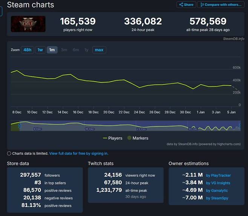
Task: Click data by SteamDB.info credit text
Action: [204, 144]
